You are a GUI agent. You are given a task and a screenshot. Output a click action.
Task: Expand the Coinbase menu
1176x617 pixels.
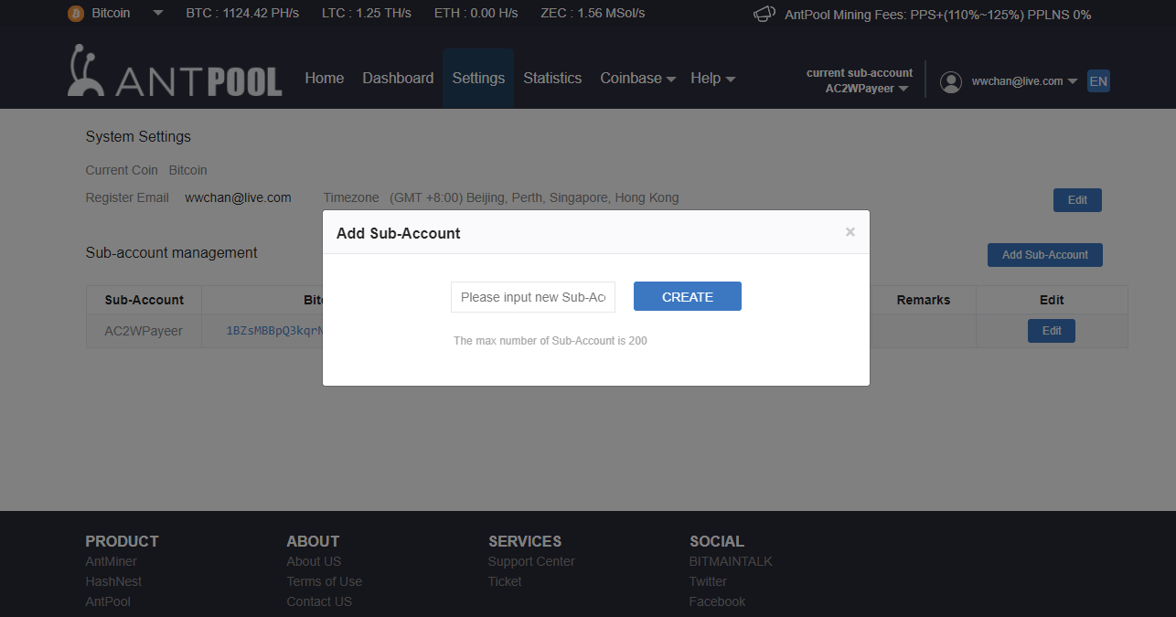coord(637,79)
